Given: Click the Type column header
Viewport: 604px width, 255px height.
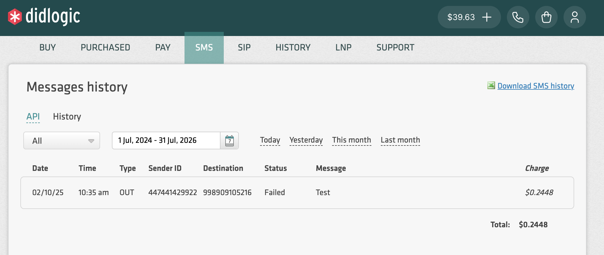Looking at the screenshot, I should click(128, 168).
